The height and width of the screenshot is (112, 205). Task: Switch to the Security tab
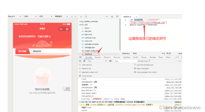(117, 57)
